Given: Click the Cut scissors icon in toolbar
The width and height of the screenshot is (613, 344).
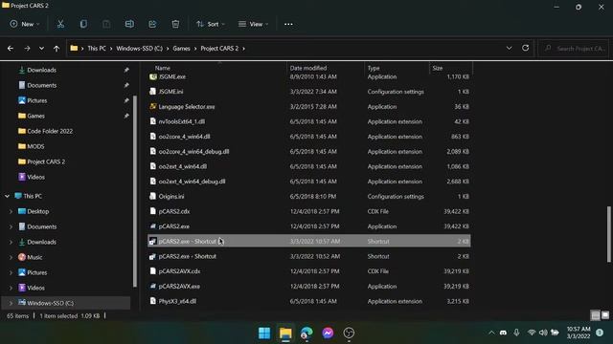Looking at the screenshot, I should pyautogui.click(x=60, y=24).
